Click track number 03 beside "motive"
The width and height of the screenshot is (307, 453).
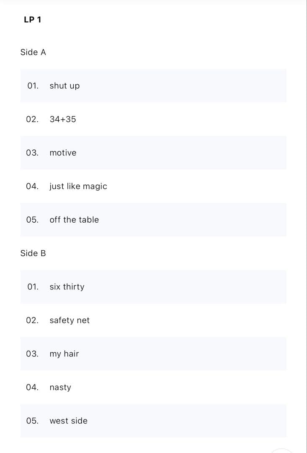(x=32, y=153)
